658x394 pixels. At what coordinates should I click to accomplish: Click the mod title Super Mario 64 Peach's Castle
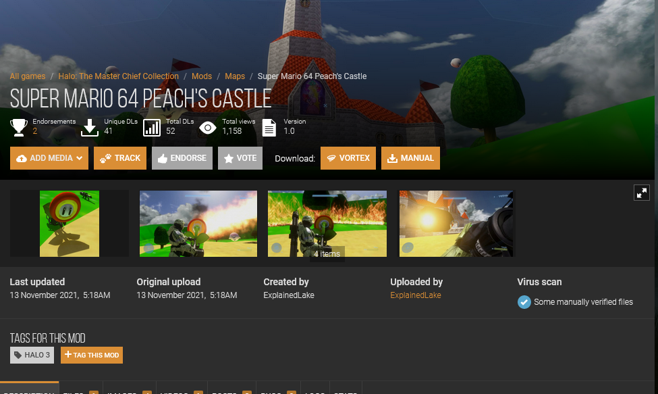pyautogui.click(x=140, y=99)
